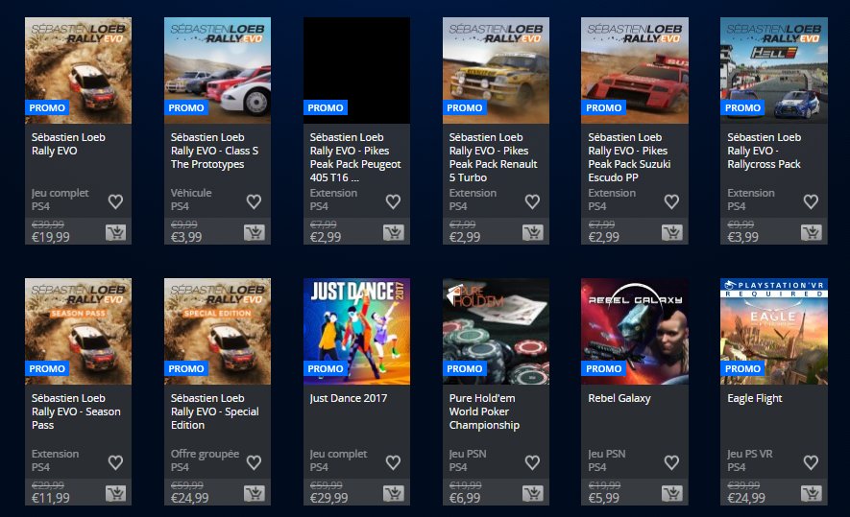Open Pikes Peak Pack Suzuki Escudo PP title
The width and height of the screenshot is (850, 517).
pyautogui.click(x=629, y=157)
